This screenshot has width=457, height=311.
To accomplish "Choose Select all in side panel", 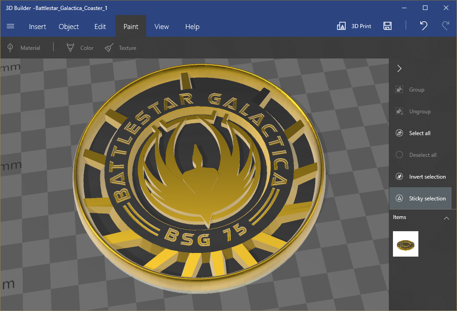I will (420, 133).
